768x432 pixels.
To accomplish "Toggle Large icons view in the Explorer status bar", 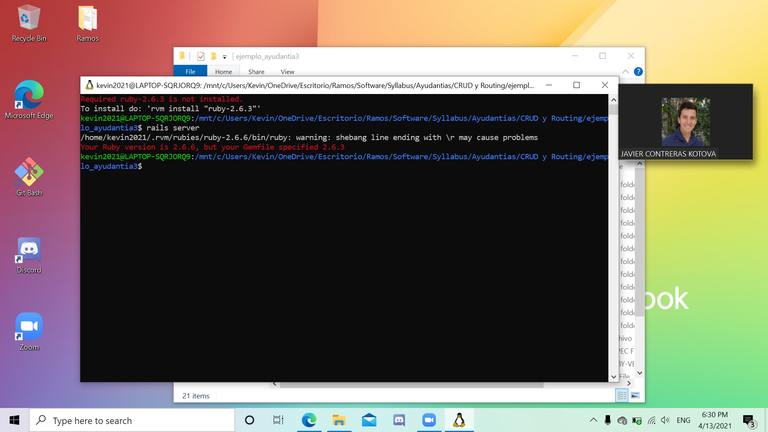I will click(635, 396).
